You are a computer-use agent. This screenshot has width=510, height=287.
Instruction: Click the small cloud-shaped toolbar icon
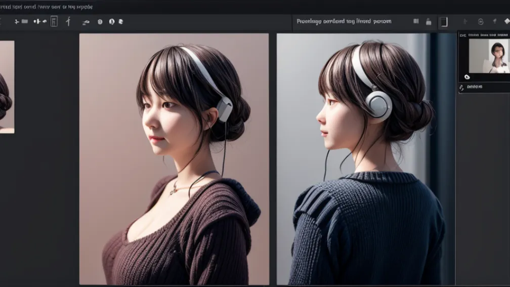(45, 21)
